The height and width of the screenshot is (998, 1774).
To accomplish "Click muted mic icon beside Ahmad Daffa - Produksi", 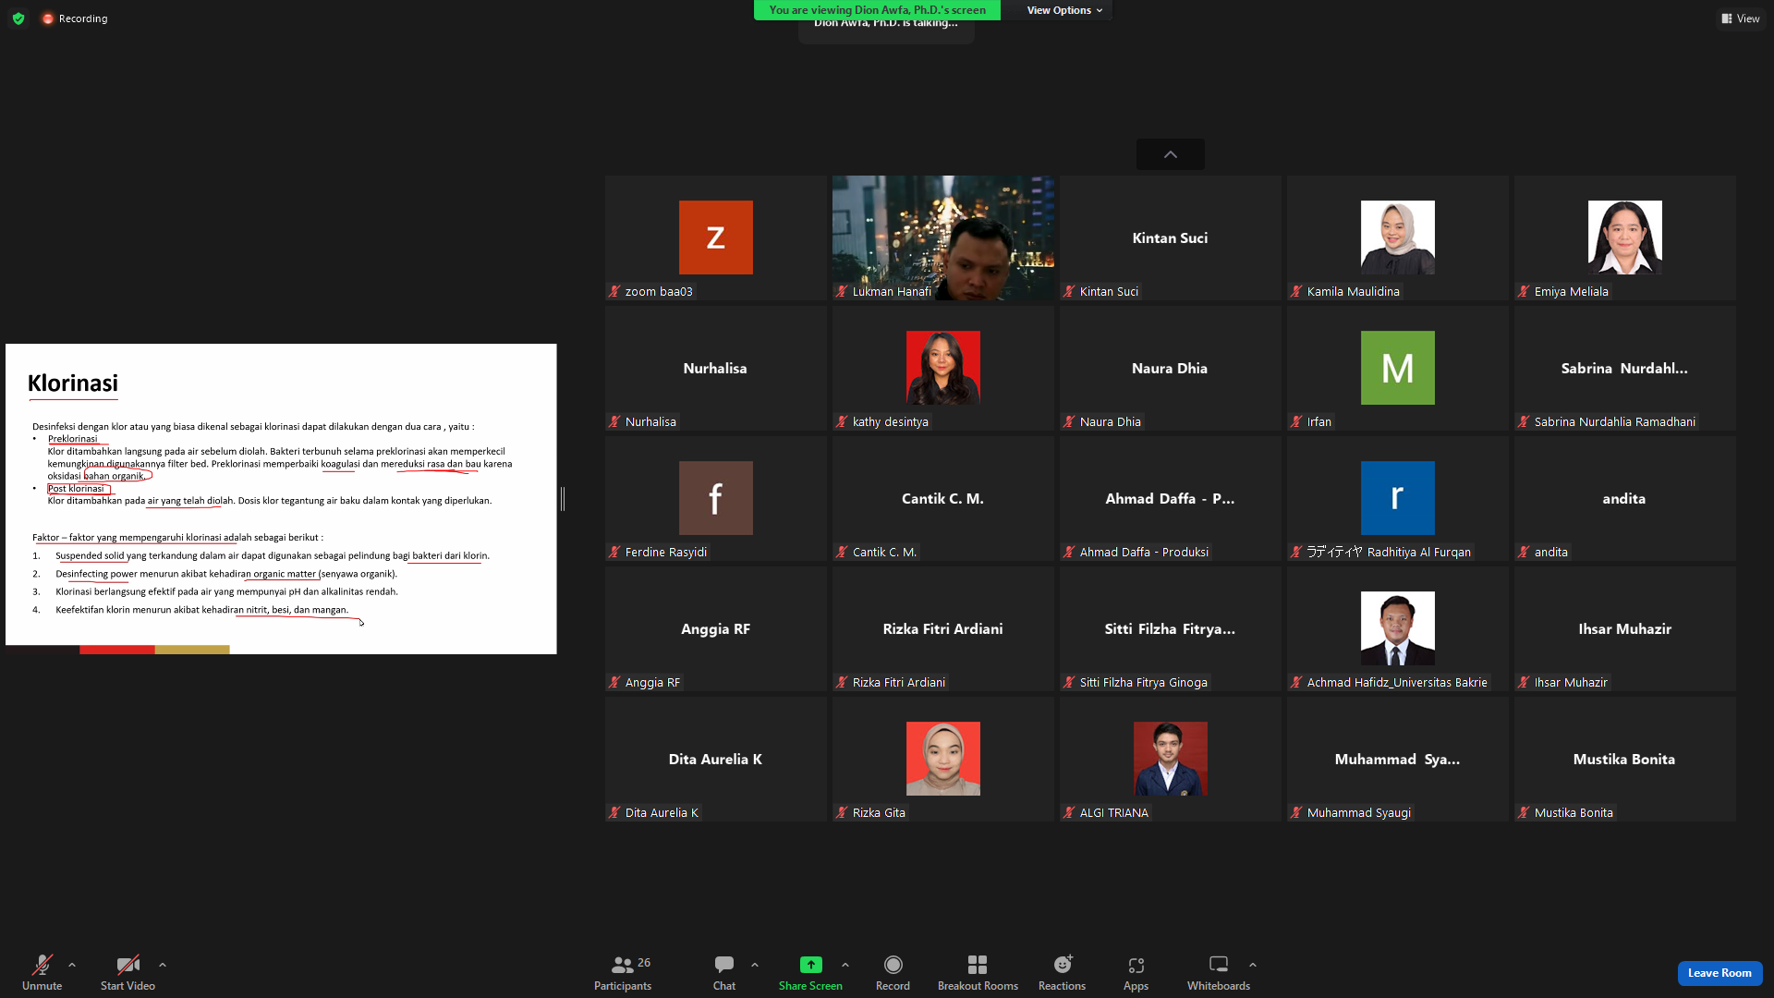I will (1070, 552).
